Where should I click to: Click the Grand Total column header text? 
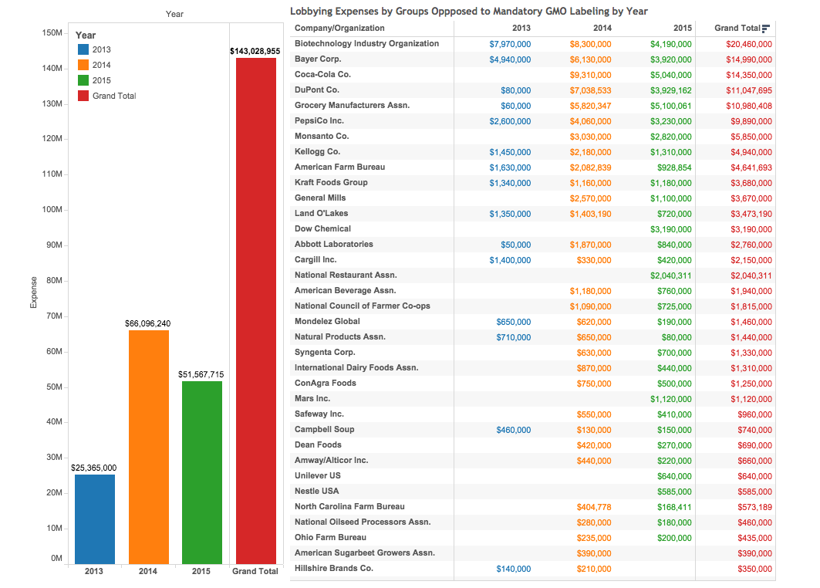click(737, 29)
